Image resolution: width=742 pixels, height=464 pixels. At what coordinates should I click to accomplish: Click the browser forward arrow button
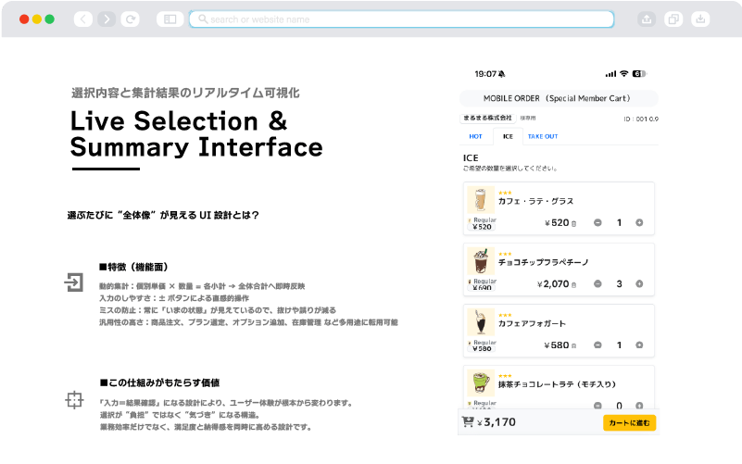(x=107, y=19)
